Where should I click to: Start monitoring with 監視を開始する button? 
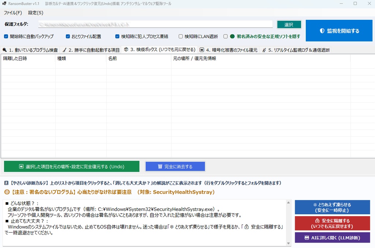[x=339, y=31]
